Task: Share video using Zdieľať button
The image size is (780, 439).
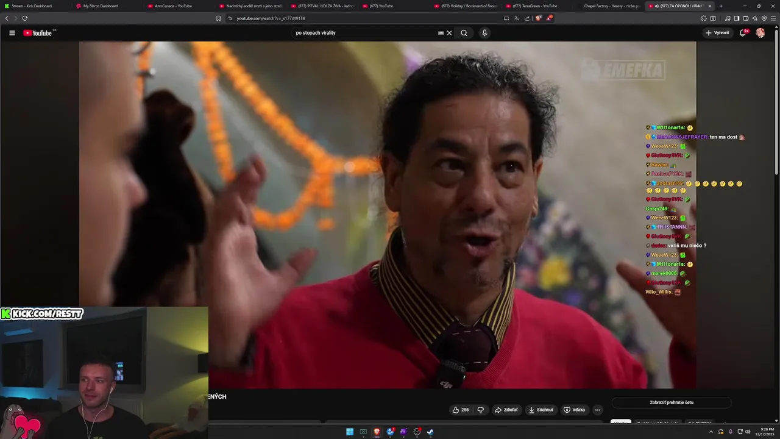Action: click(x=506, y=410)
